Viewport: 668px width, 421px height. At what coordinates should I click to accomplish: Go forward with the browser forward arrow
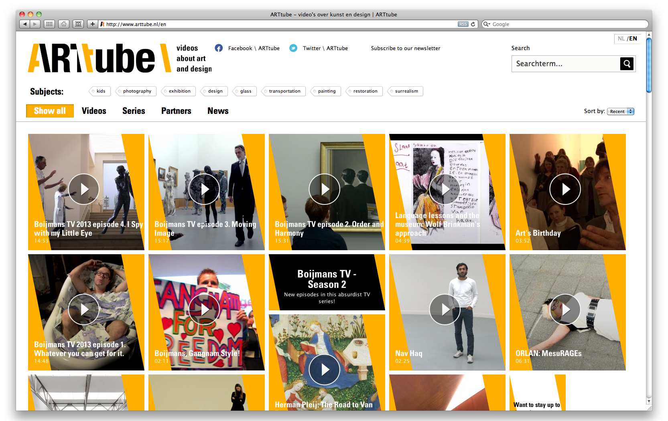point(35,24)
